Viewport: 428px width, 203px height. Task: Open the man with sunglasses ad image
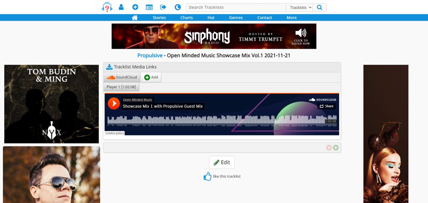[x=51, y=175]
